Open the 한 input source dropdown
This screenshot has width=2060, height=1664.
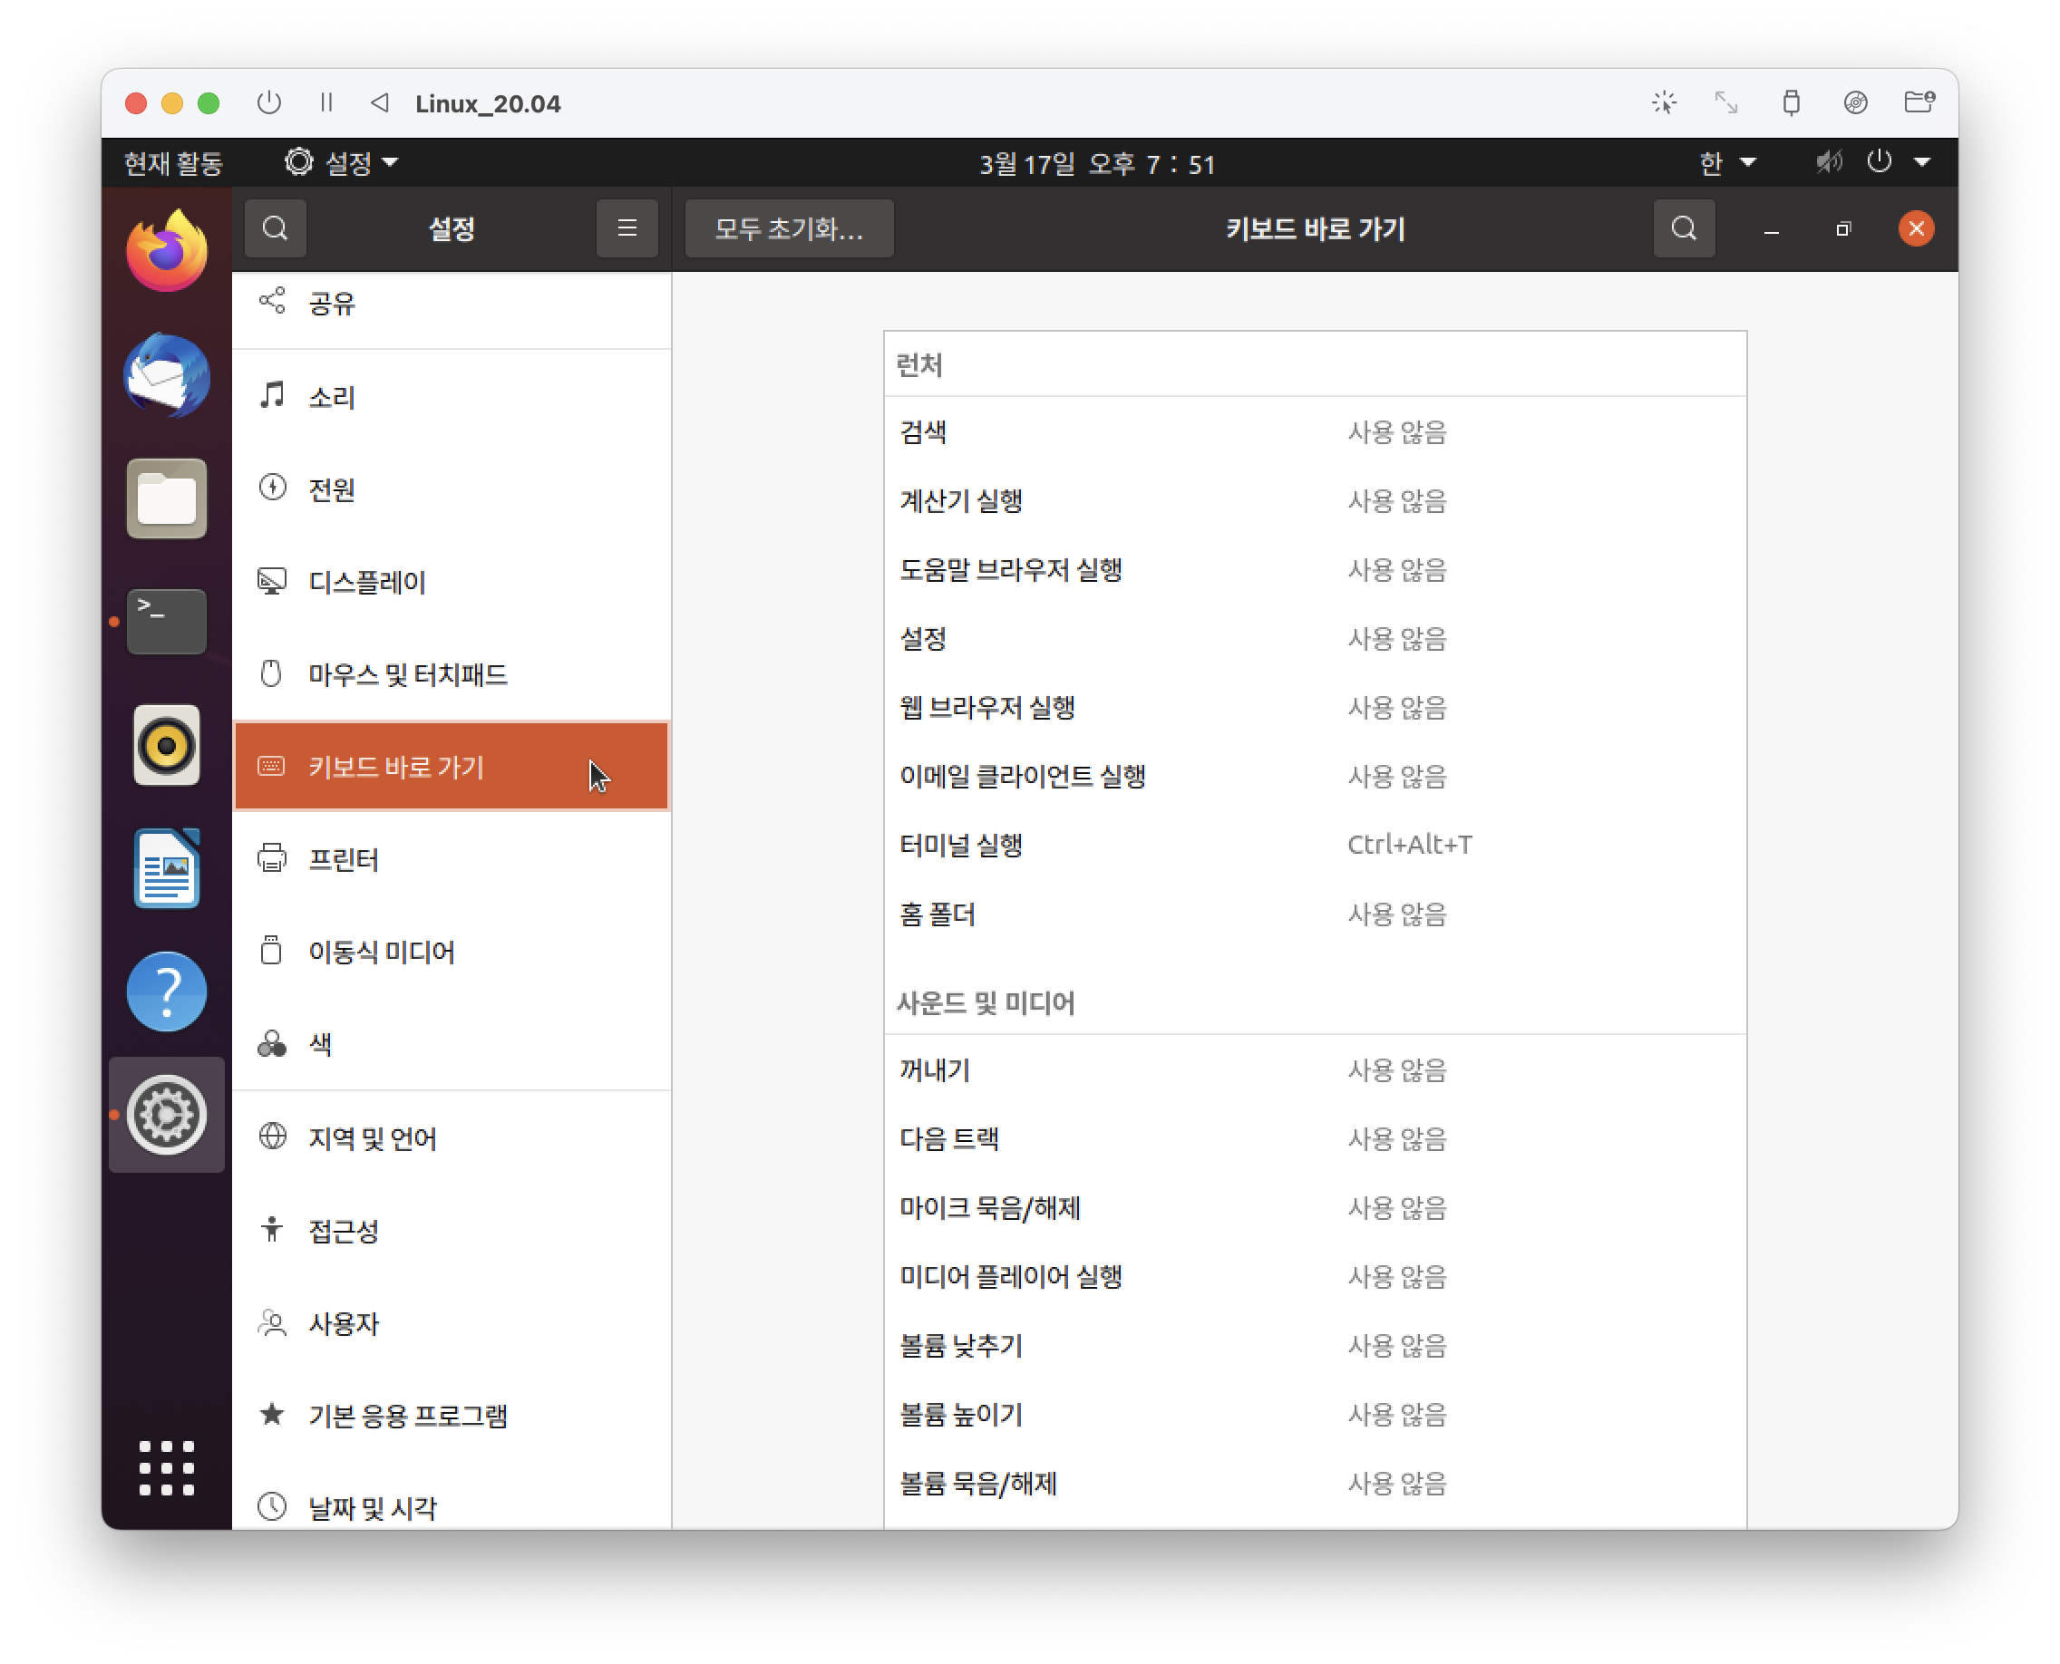tap(1725, 163)
